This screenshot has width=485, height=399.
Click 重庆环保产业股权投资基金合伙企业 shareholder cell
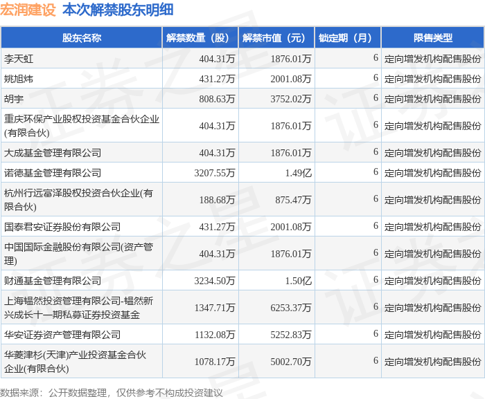click(x=82, y=126)
